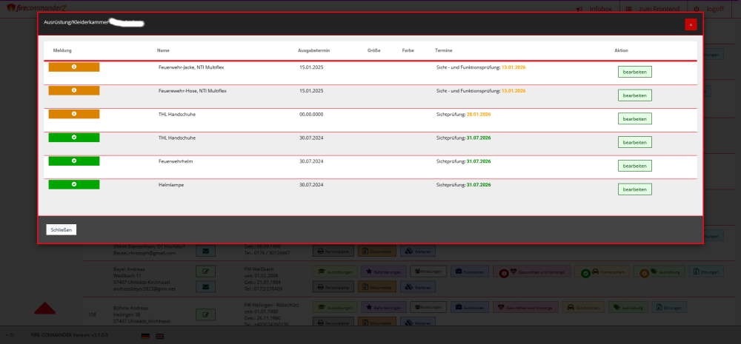Click the edit icon for Beyer Andreas
The height and width of the screenshot is (344, 741).
[205, 272]
